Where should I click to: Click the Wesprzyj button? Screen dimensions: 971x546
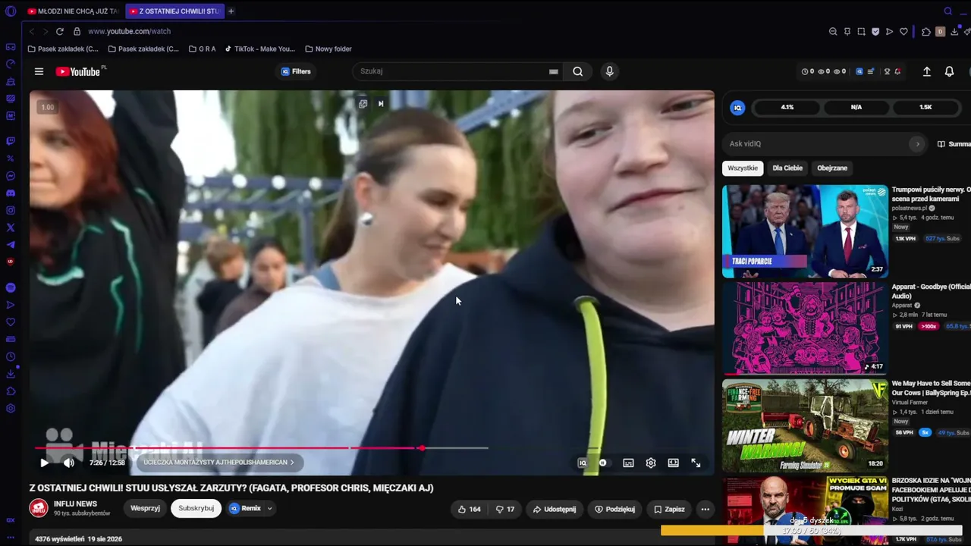pos(145,508)
